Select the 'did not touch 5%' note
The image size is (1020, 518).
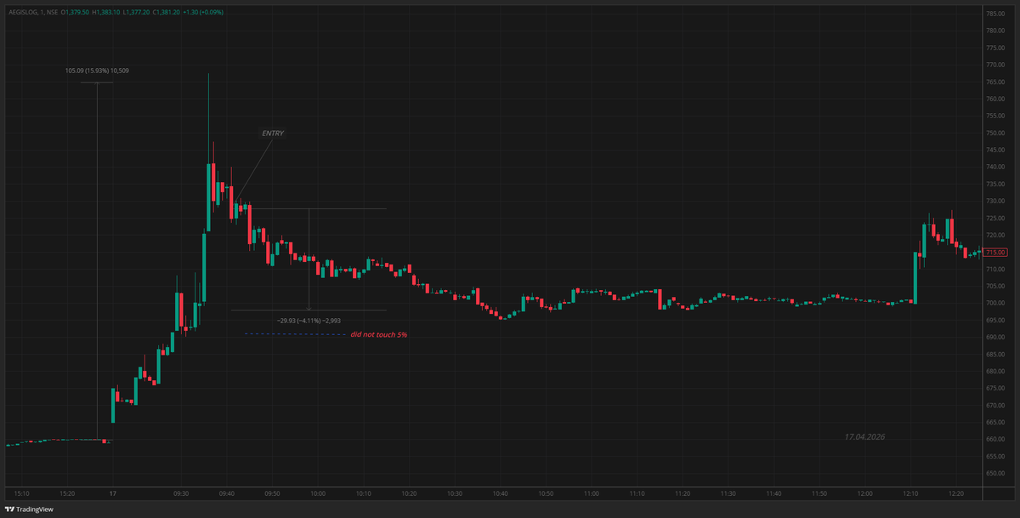[x=379, y=334]
